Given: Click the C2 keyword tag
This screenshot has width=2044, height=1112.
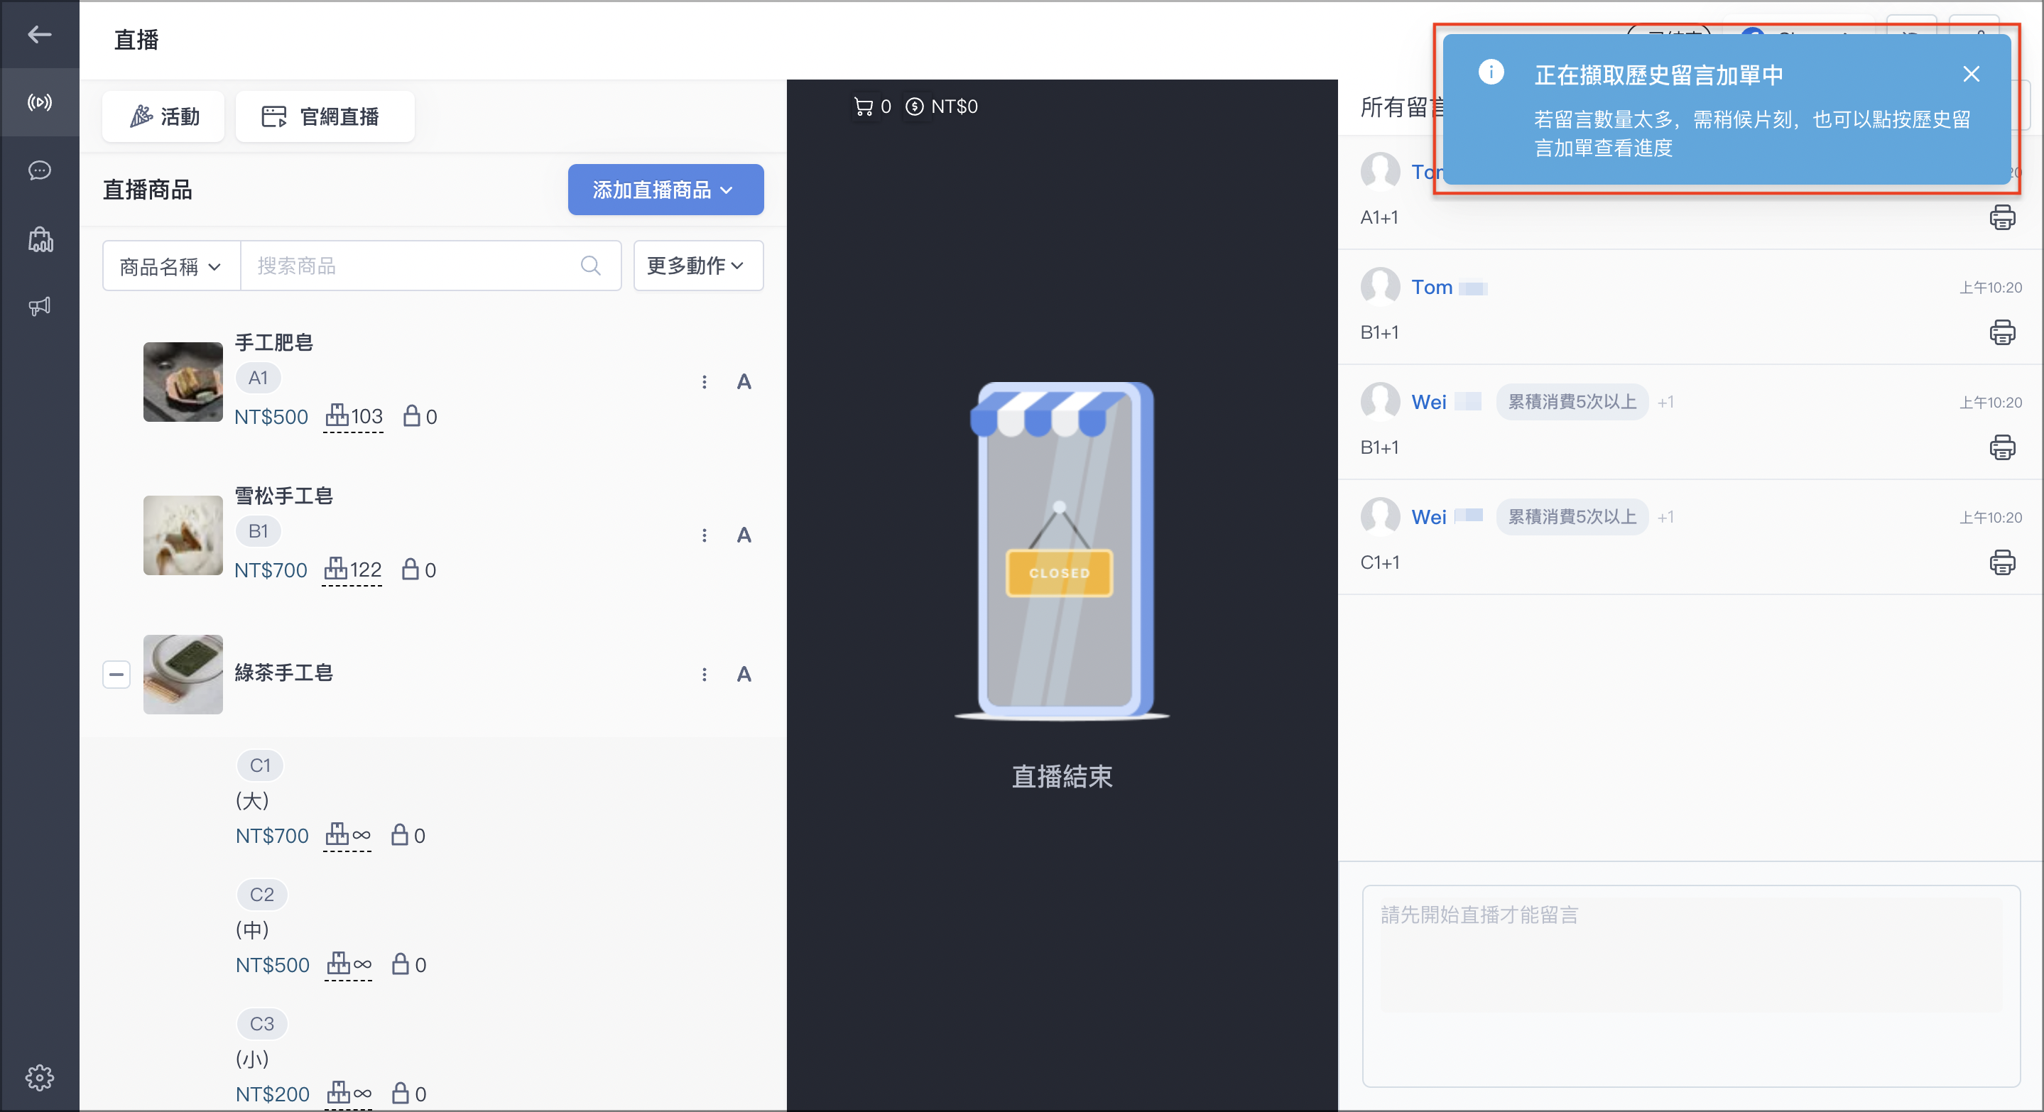Looking at the screenshot, I should (262, 895).
